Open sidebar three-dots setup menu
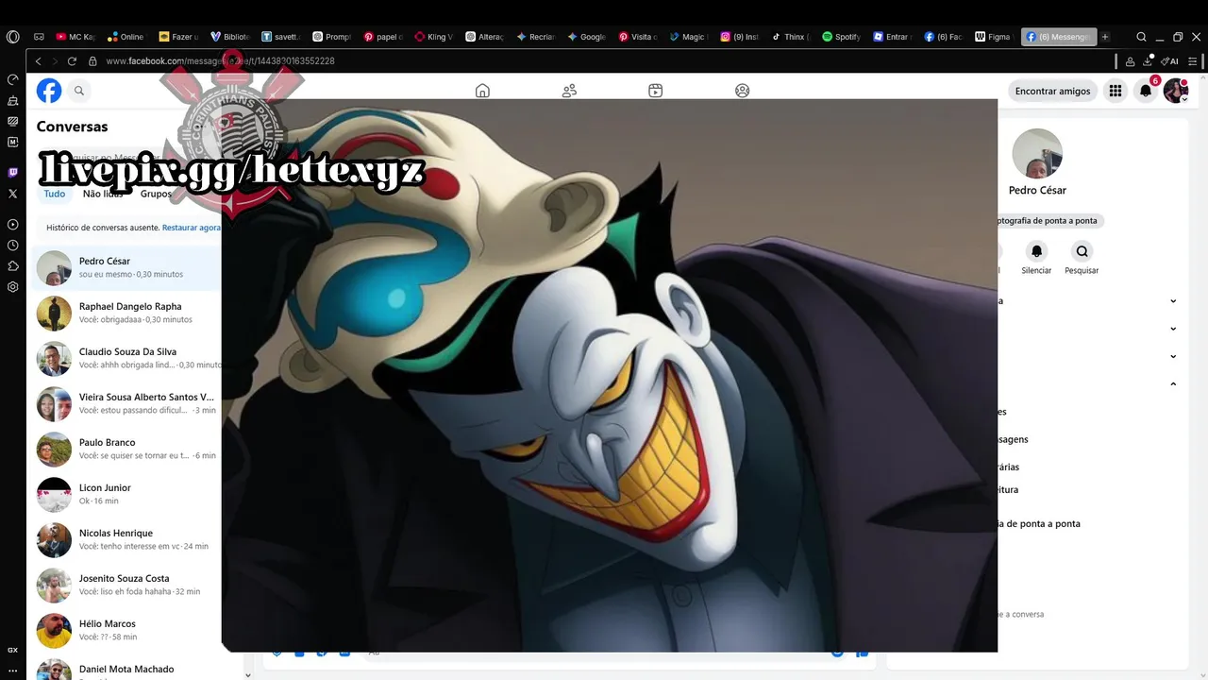Viewport: 1208px width, 680px height. coord(12,671)
